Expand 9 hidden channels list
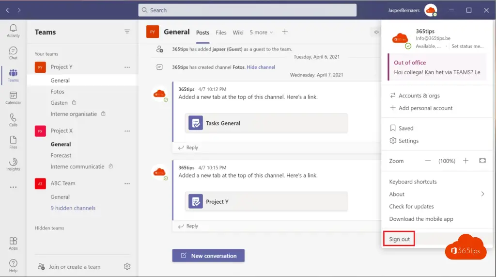496x277 pixels. pyautogui.click(x=73, y=208)
